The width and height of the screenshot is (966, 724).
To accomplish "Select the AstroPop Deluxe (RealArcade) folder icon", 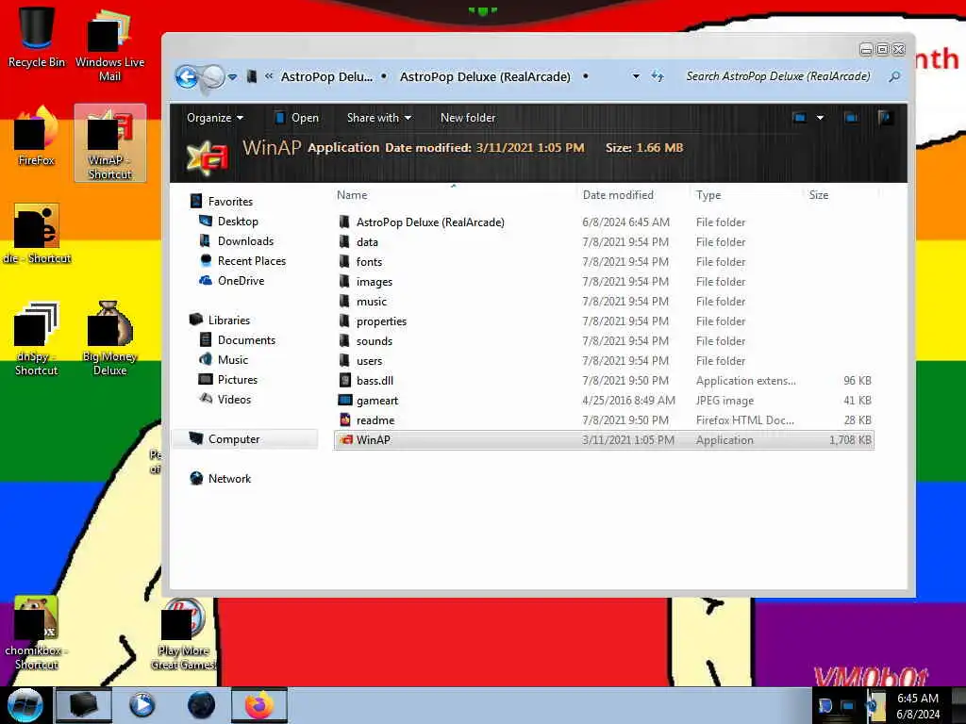I will point(345,222).
